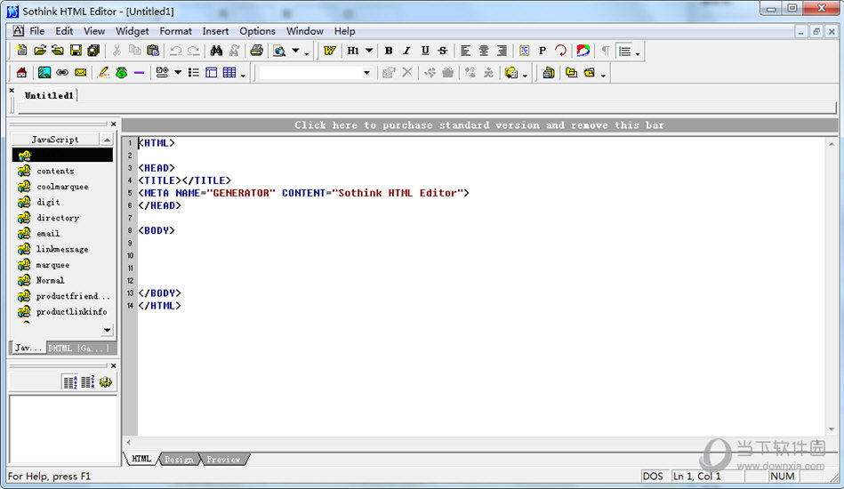This screenshot has height=489, width=844.
Task: Save the file with the floppy disk icon
Action: [x=76, y=51]
